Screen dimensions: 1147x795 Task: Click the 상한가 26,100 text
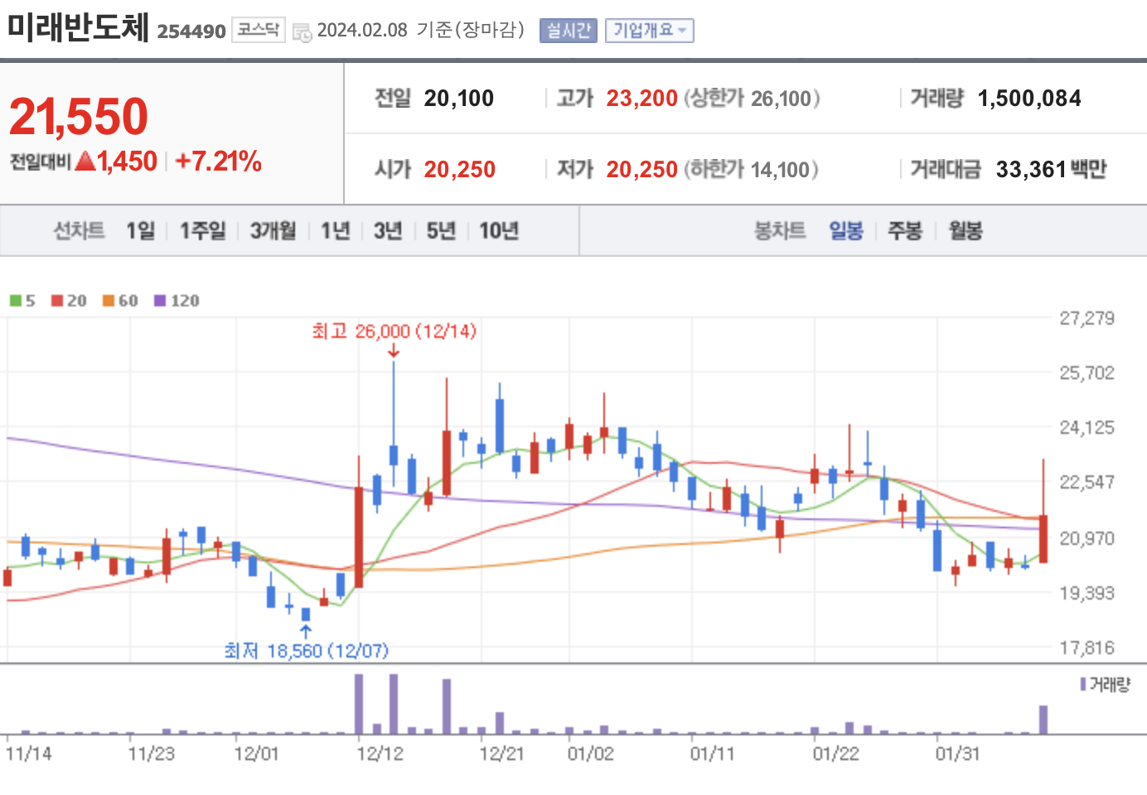tap(752, 99)
